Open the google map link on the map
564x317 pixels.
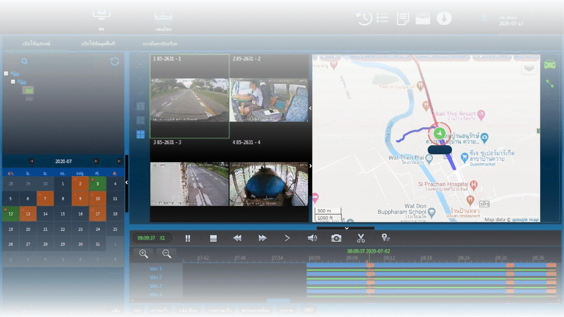tap(525, 220)
